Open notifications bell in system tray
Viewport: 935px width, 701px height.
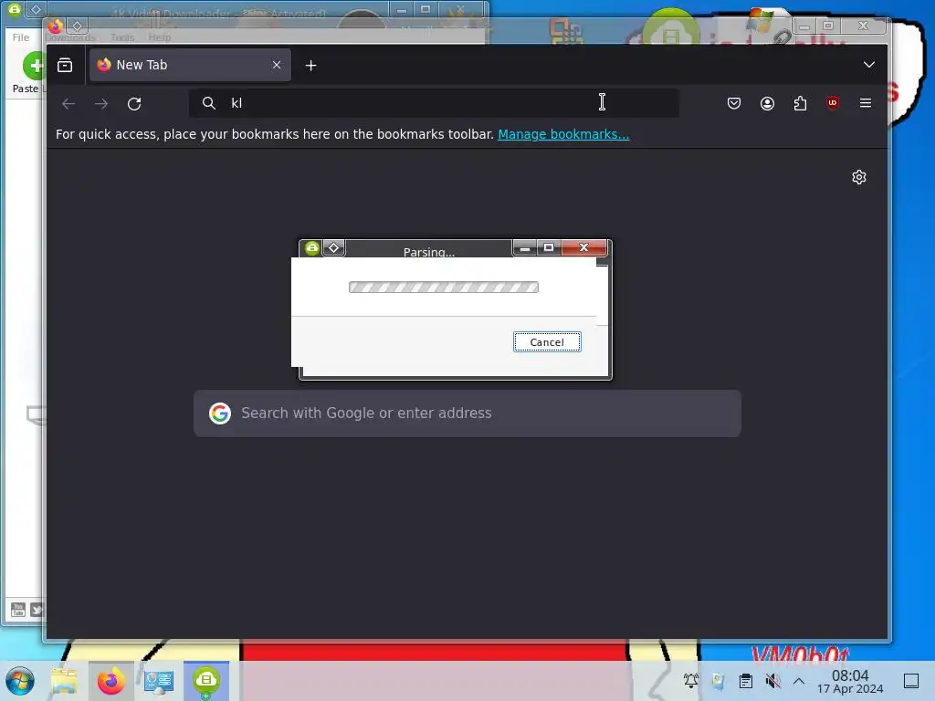pos(690,680)
